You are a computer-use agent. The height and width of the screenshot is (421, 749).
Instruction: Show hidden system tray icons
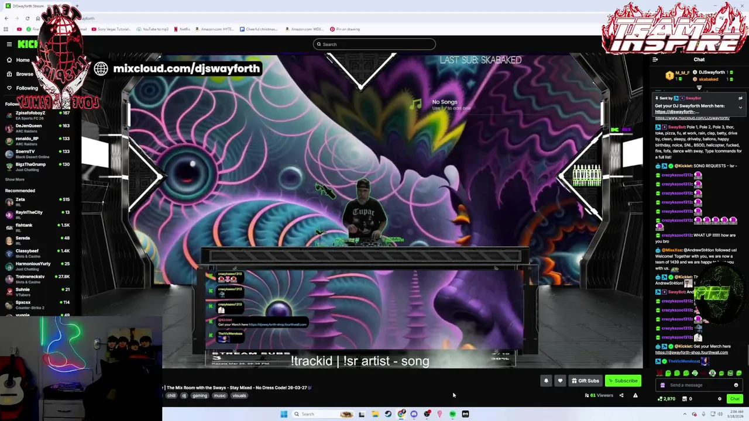click(685, 414)
